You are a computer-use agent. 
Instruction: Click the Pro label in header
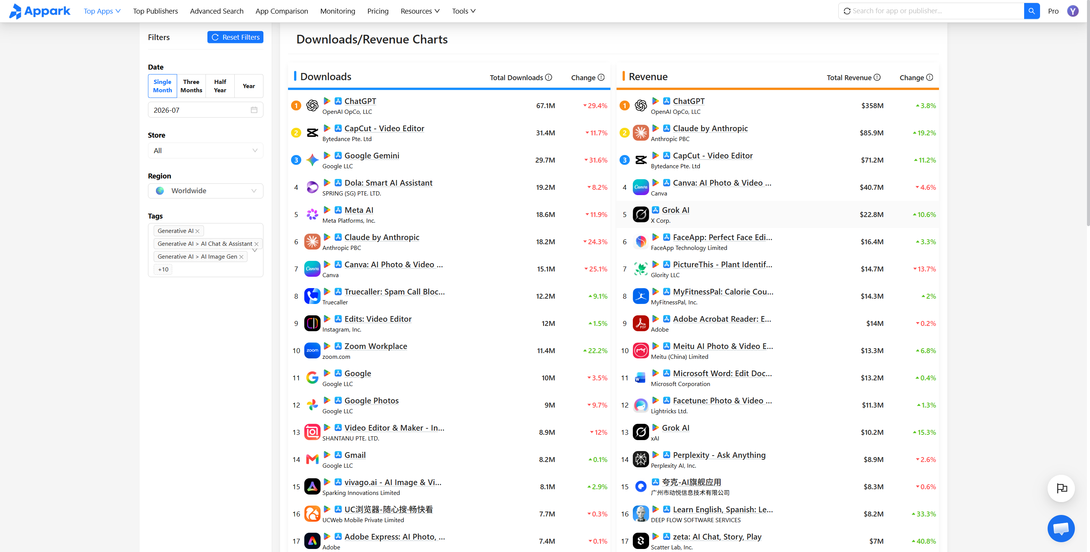(1053, 11)
